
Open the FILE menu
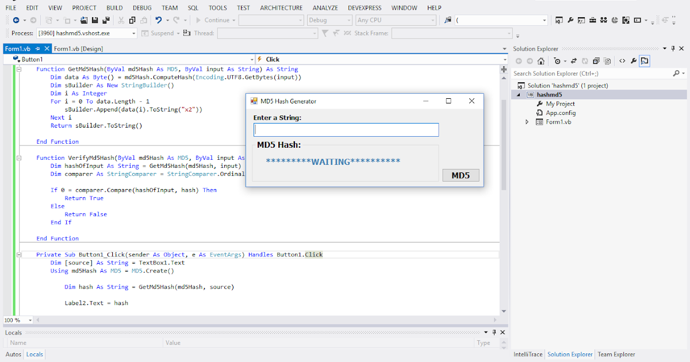click(11, 8)
